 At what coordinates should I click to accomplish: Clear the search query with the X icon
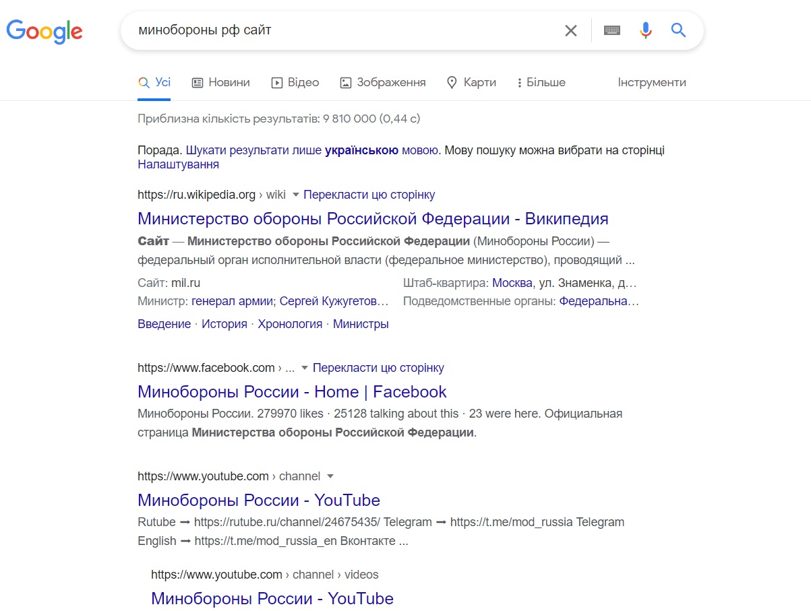point(570,30)
